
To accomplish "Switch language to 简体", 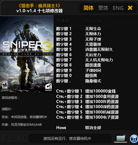I will tap(89, 8).
